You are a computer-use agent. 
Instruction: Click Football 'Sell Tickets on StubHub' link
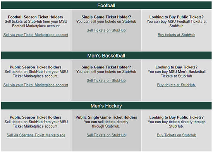(106, 31)
